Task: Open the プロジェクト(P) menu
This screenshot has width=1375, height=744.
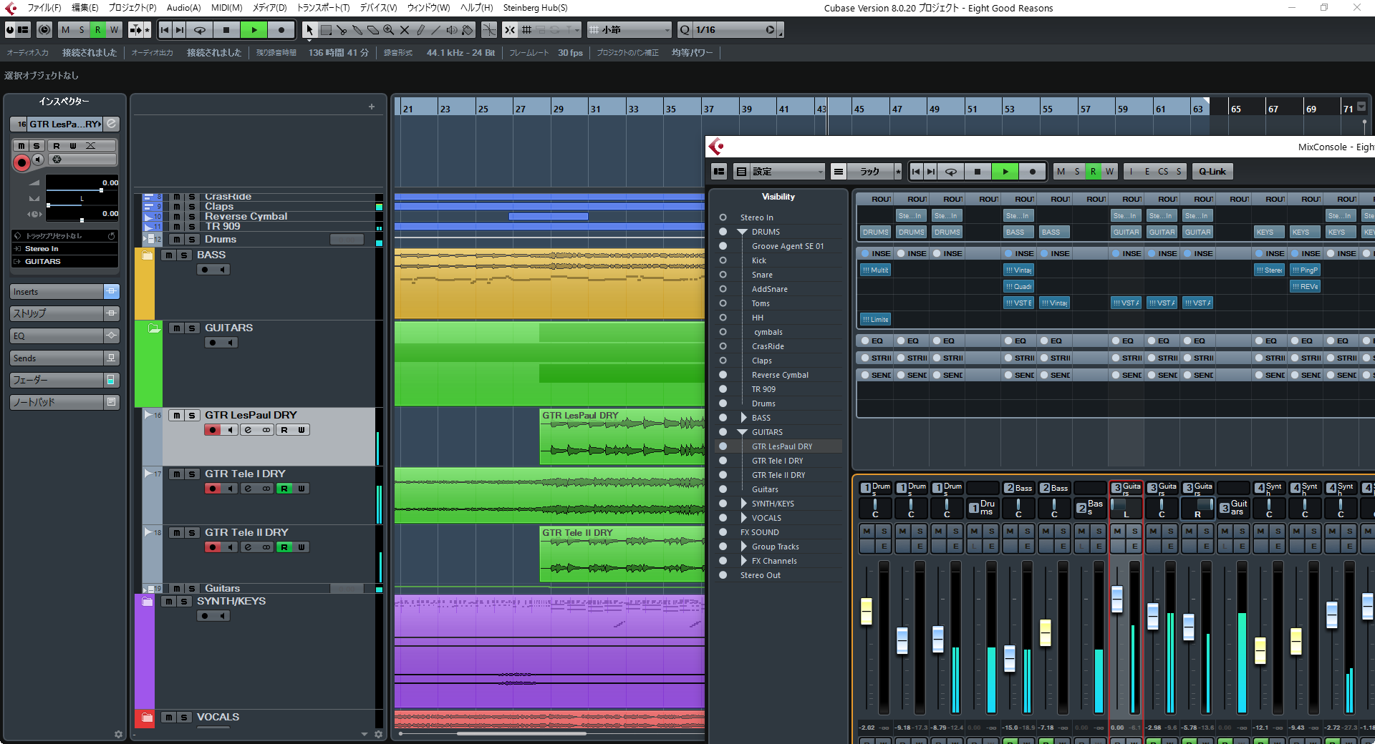Action: coord(132,8)
